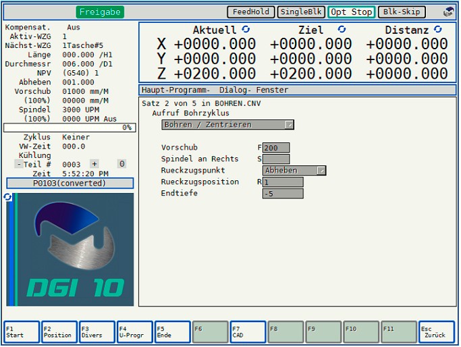Viewport: 461px width, 347px height.
Task: Open the Bohren / Zentrieren cycle dropdown
Action: (227, 125)
